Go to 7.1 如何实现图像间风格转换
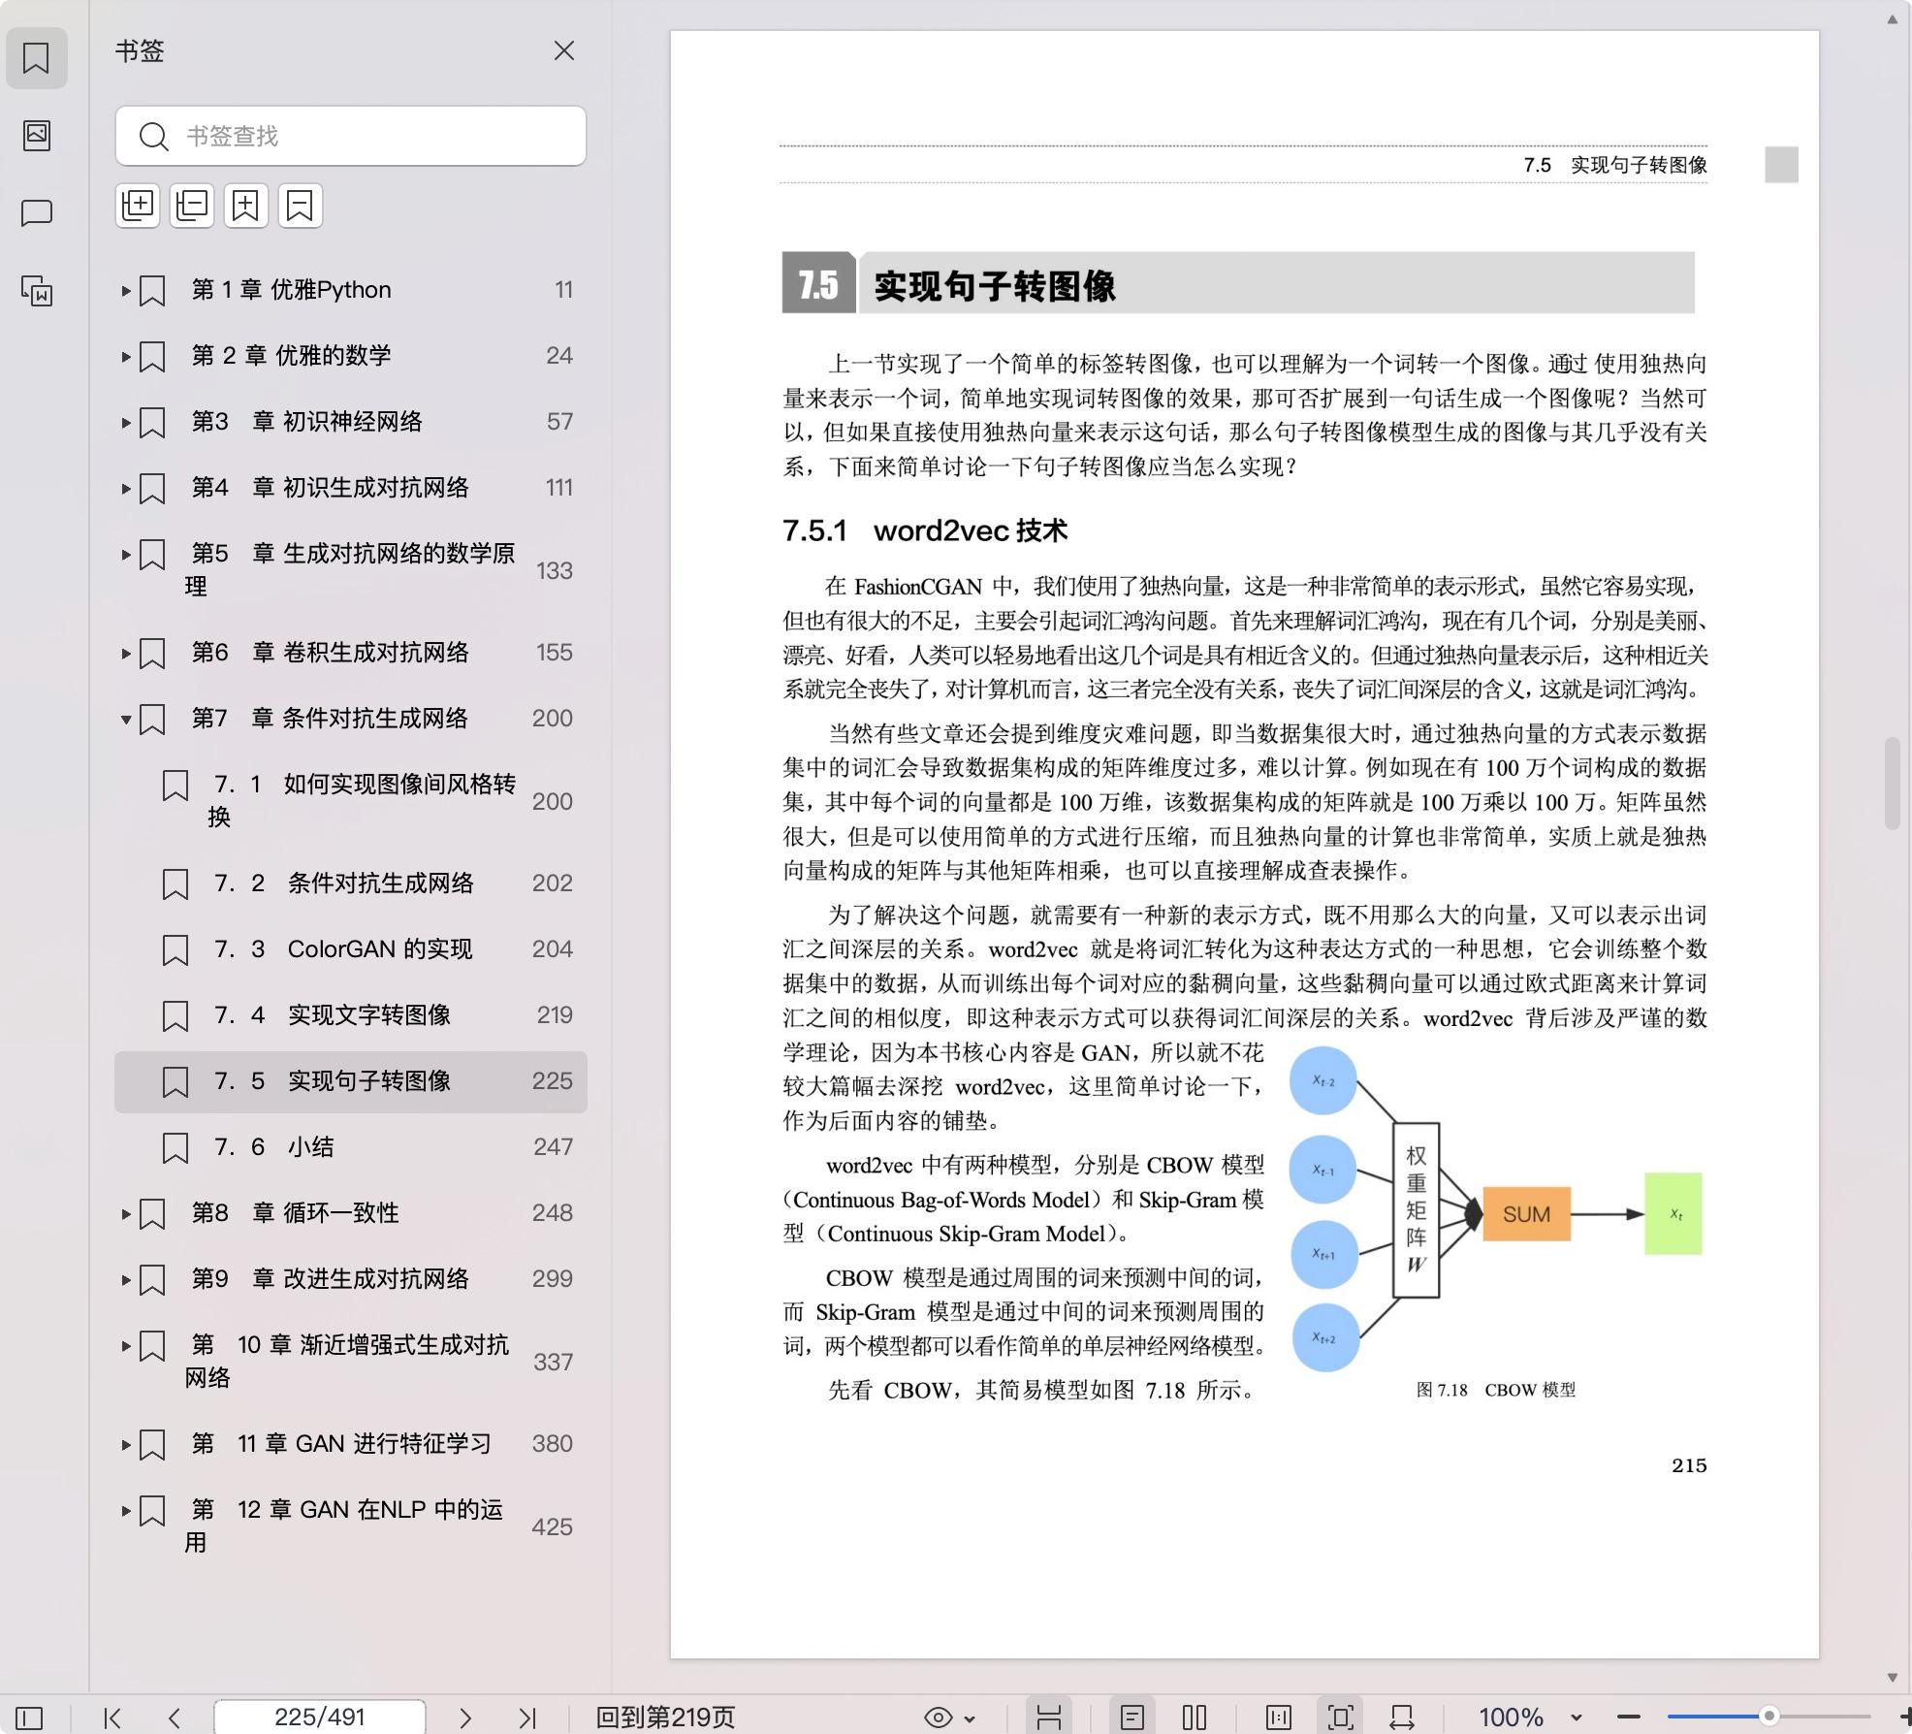Viewport: 1912px width, 1734px height. tap(351, 800)
